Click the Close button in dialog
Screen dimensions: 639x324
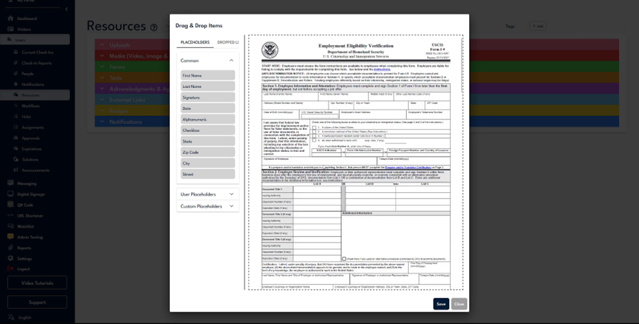coord(459,303)
